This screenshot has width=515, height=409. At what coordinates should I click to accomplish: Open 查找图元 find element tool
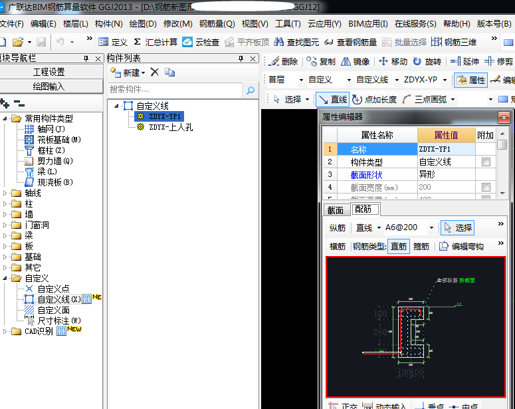click(x=296, y=42)
